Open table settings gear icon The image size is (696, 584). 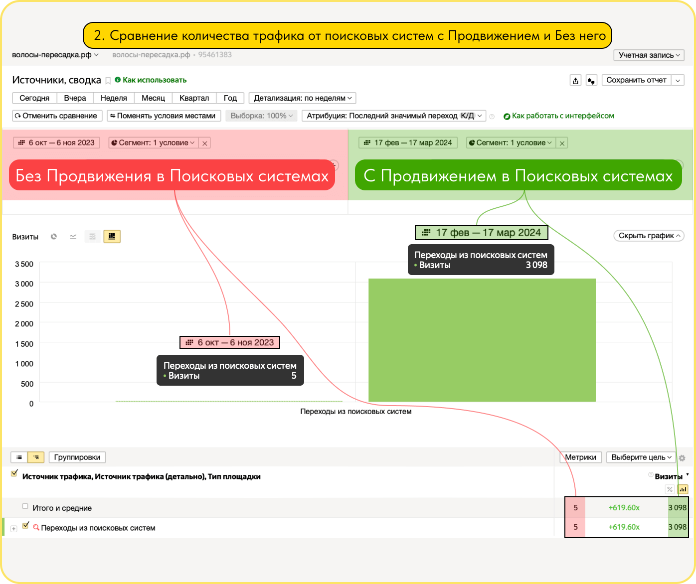tap(682, 458)
